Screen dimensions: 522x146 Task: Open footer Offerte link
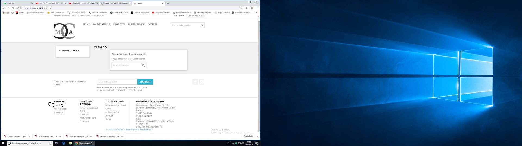click(57, 105)
